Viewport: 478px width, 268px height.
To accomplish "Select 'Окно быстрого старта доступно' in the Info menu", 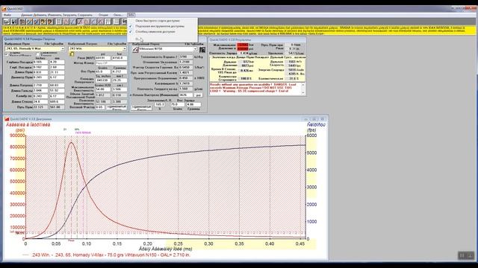I will [162, 21].
